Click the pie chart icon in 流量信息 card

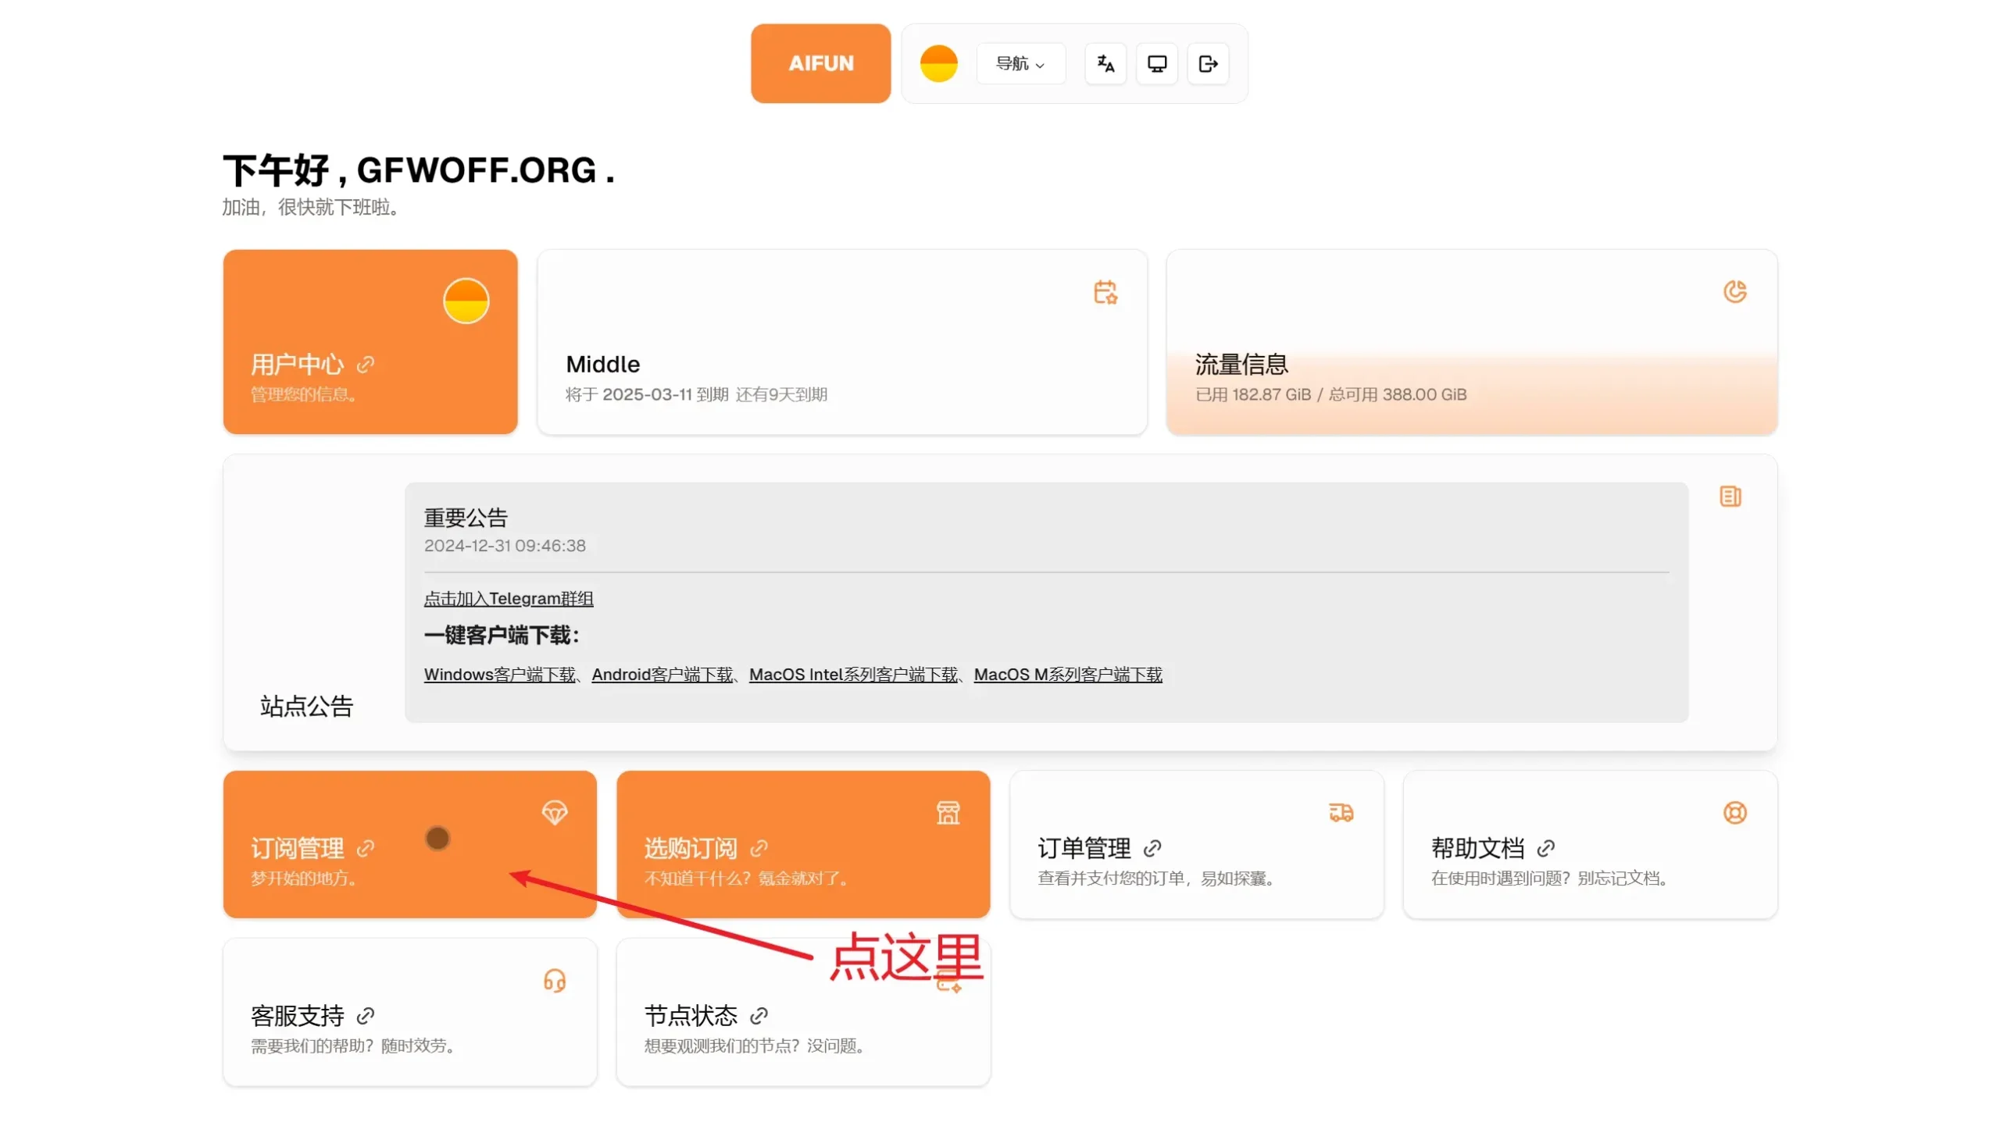(1734, 292)
